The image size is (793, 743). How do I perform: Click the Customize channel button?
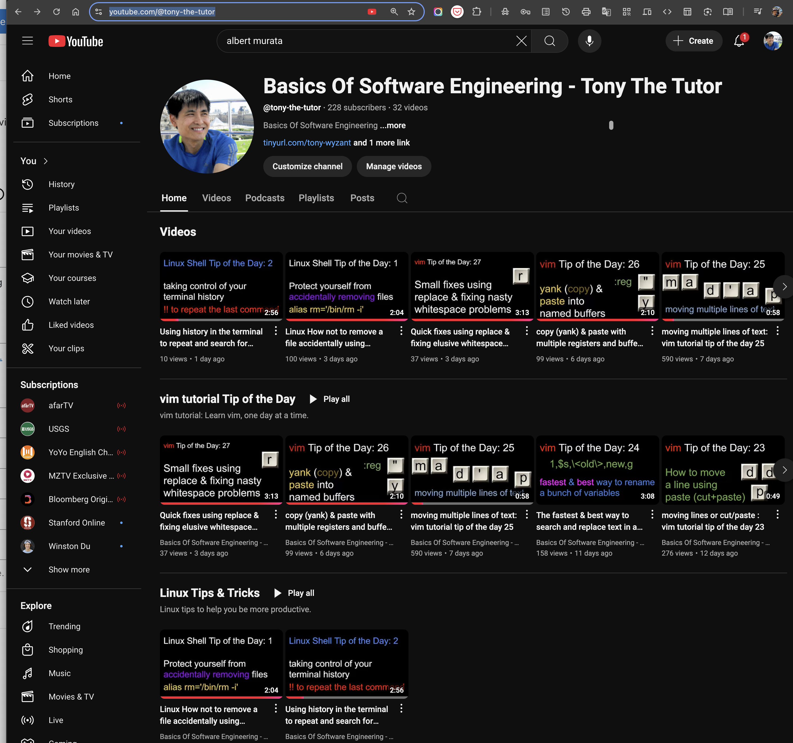coord(307,166)
